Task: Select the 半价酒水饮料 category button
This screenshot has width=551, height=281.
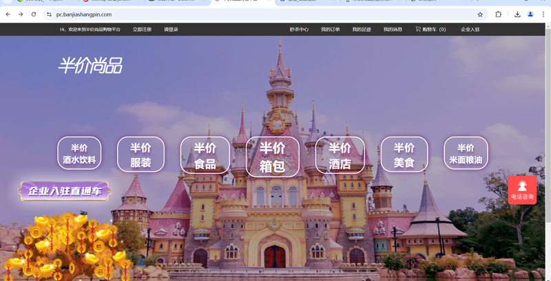Action: [x=79, y=153]
